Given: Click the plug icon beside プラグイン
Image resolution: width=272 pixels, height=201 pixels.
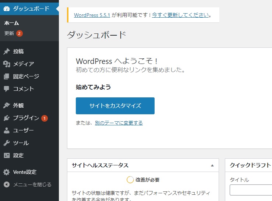Looking at the screenshot, I should point(7,118).
